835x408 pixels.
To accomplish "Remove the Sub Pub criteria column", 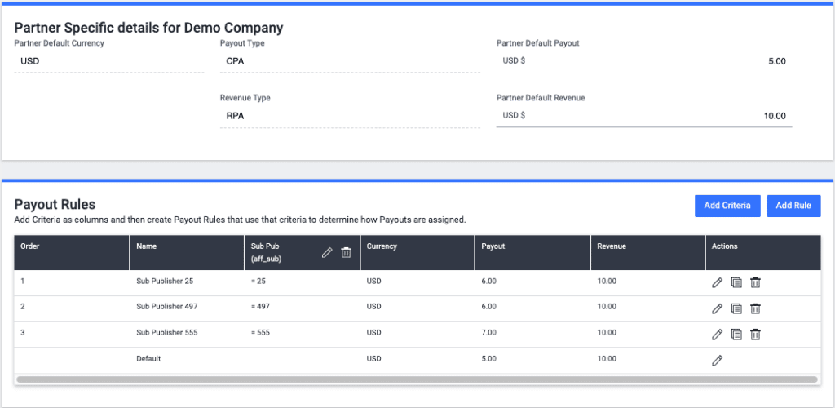I will [x=346, y=253].
